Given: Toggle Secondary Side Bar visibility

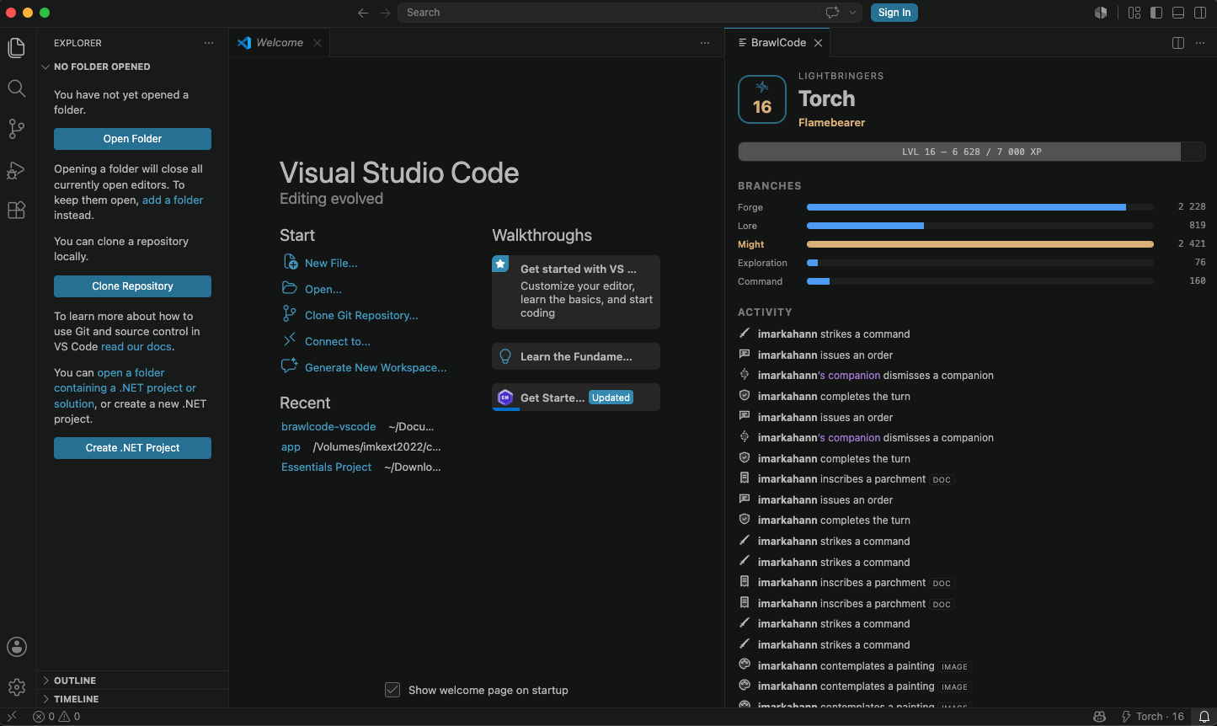Looking at the screenshot, I should 1200,13.
